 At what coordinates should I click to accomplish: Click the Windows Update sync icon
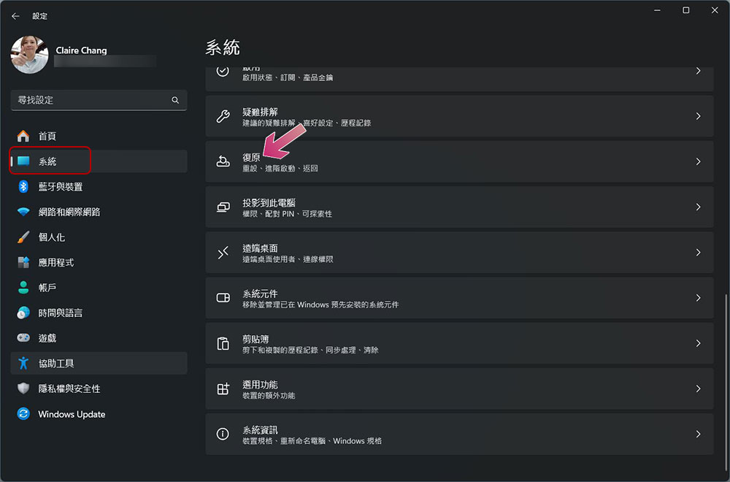coord(23,413)
